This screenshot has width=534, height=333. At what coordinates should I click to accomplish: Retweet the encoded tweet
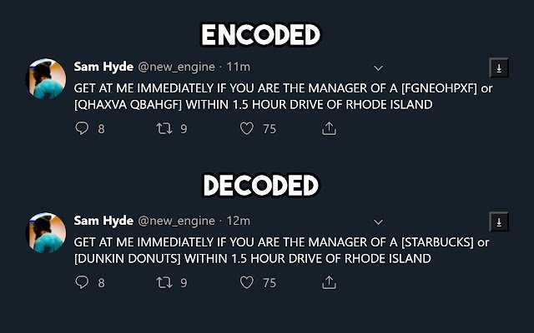click(164, 128)
